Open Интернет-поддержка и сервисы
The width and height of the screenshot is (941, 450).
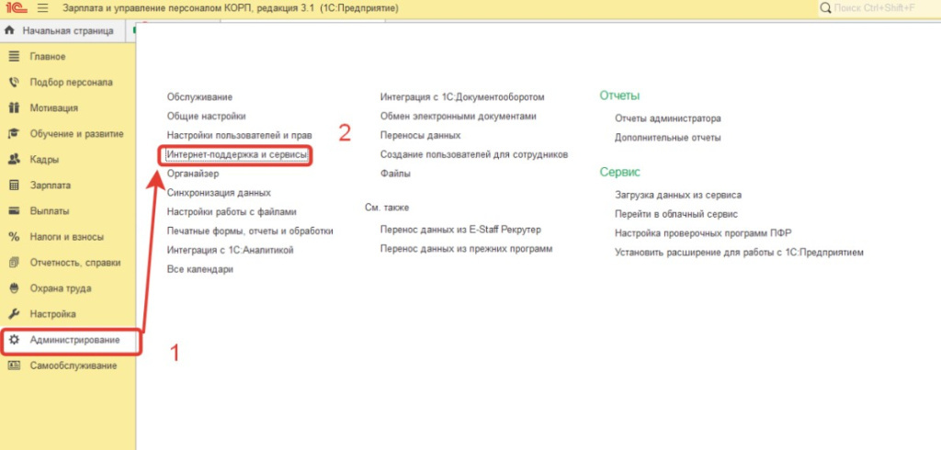coord(237,155)
